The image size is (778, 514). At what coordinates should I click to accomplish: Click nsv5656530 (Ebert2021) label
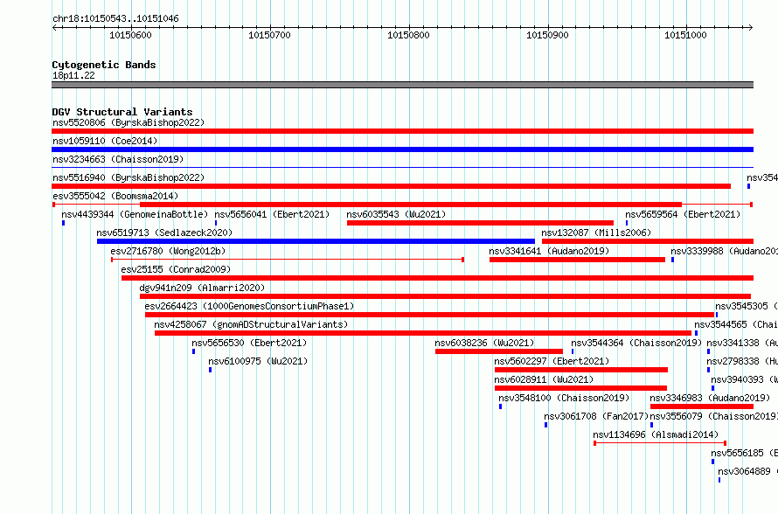tap(249, 343)
